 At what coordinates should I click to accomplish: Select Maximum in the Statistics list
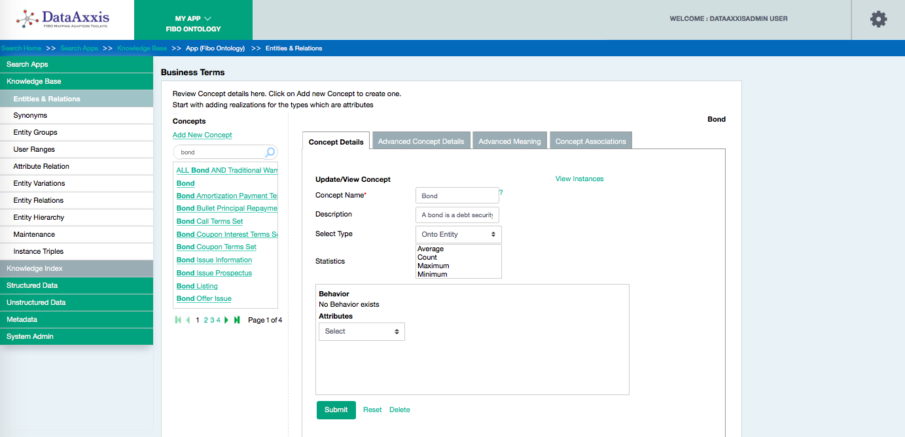[433, 266]
